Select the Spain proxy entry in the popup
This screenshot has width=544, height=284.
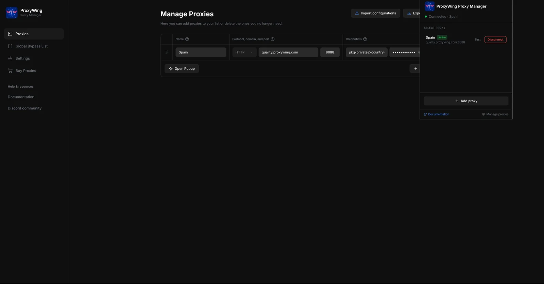pyautogui.click(x=466, y=40)
